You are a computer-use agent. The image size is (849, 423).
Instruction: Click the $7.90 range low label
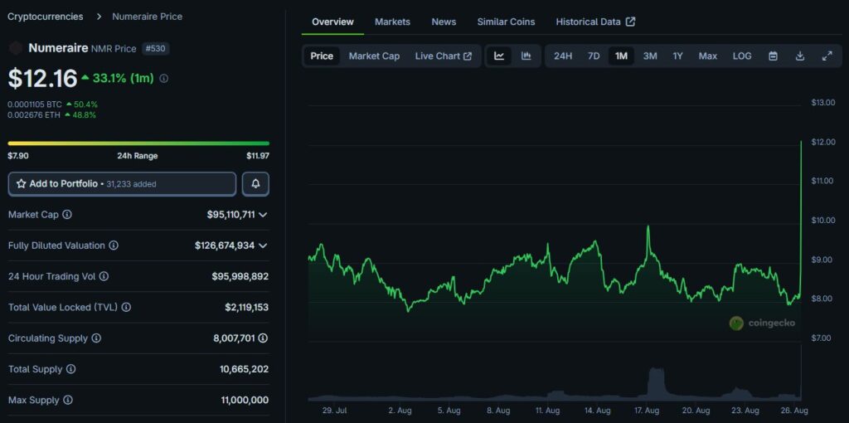tap(18, 156)
